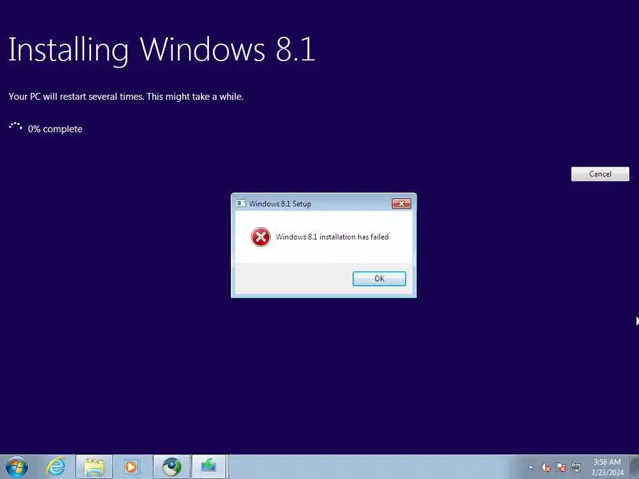The image size is (639, 479).
Task: Click the '0% complete' progress text
Action: click(x=55, y=129)
